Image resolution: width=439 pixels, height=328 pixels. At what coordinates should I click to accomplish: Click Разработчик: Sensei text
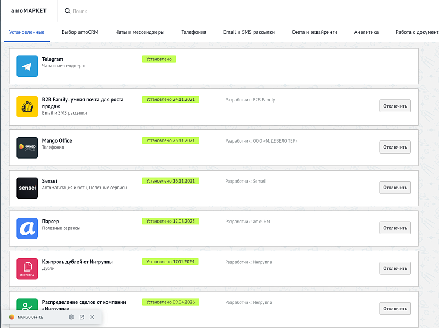point(245,181)
